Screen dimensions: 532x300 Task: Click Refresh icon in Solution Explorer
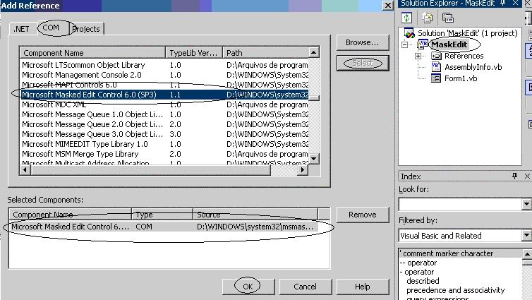click(x=407, y=18)
